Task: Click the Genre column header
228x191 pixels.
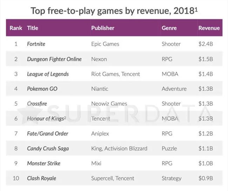Action: point(169,28)
